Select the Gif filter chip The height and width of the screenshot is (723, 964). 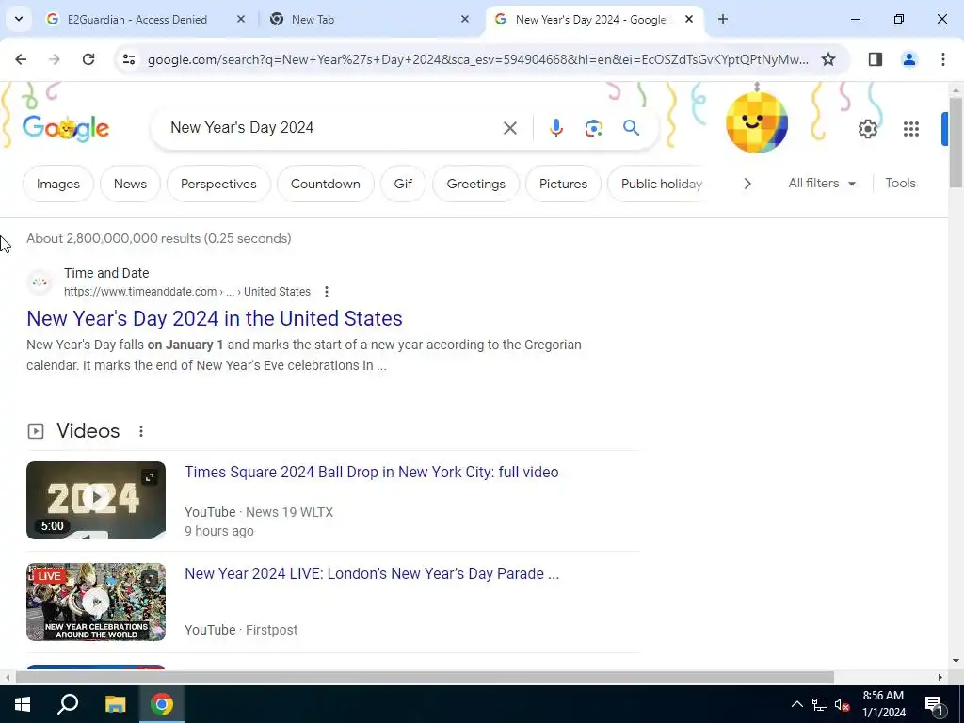pyautogui.click(x=403, y=184)
